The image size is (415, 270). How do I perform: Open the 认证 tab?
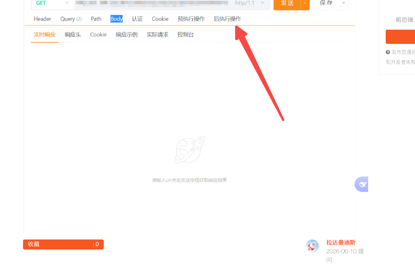point(137,19)
